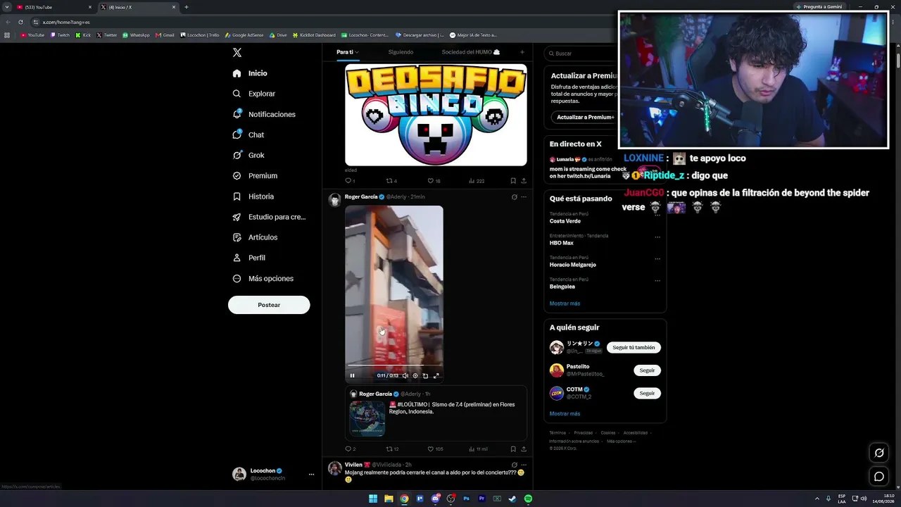Follow Pastelito account

click(x=647, y=370)
